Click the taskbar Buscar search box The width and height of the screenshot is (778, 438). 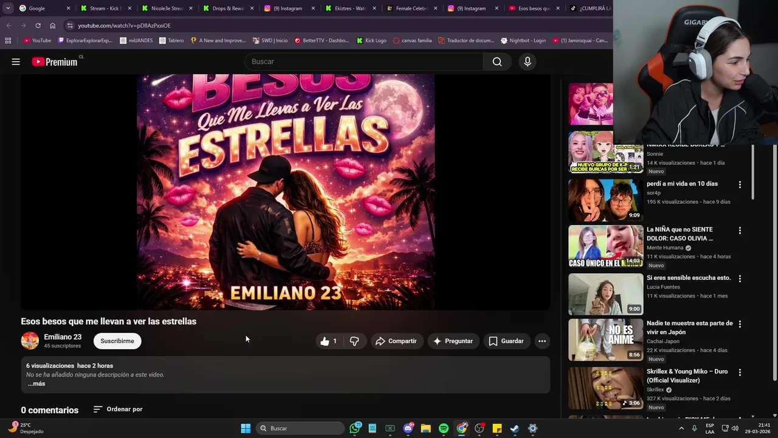coord(300,428)
